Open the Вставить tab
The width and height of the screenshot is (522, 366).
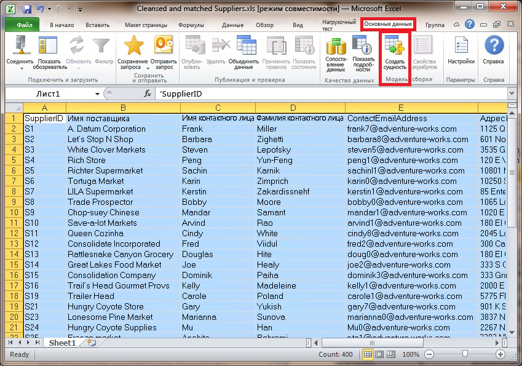pos(97,25)
